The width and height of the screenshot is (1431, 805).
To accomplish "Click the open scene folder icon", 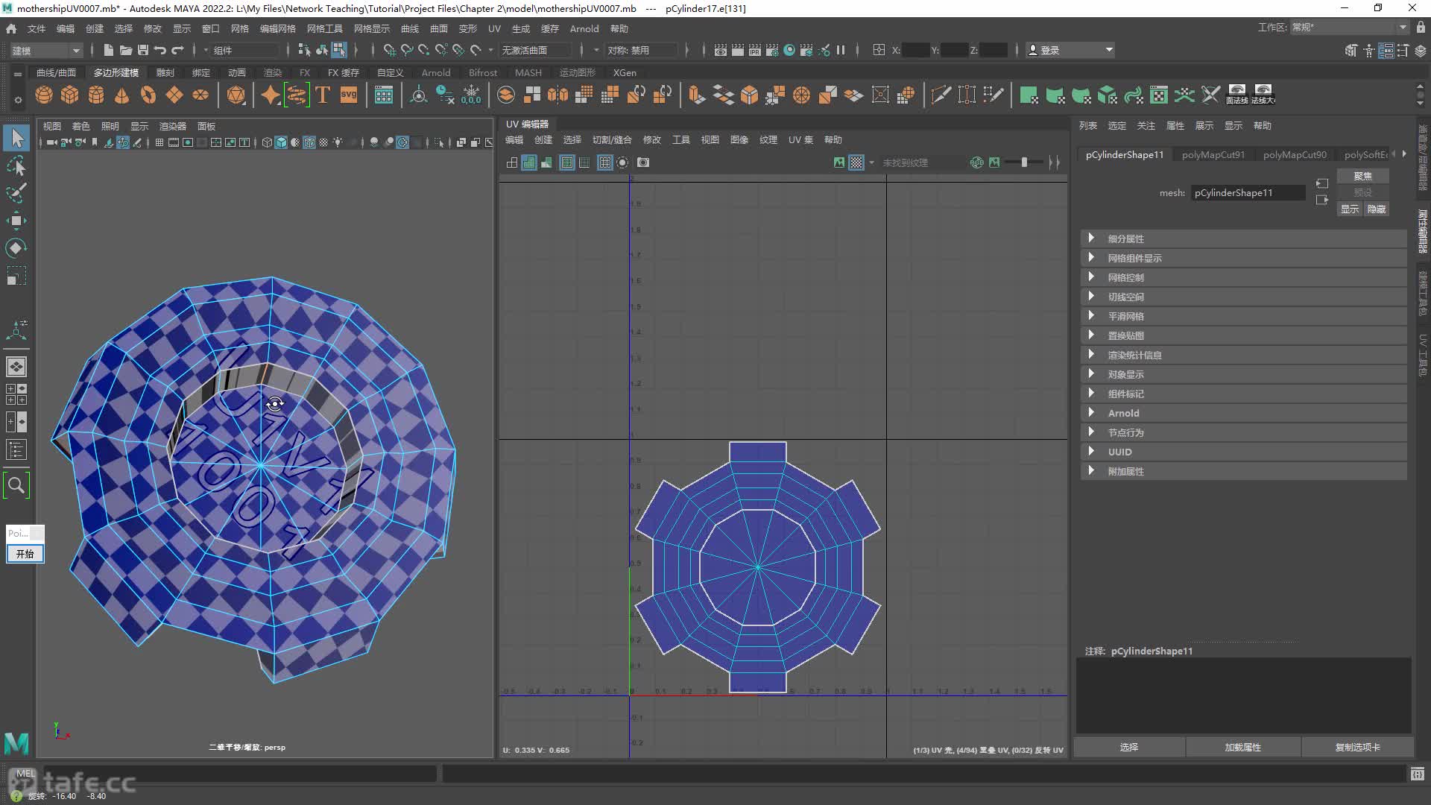I will [x=125, y=50].
